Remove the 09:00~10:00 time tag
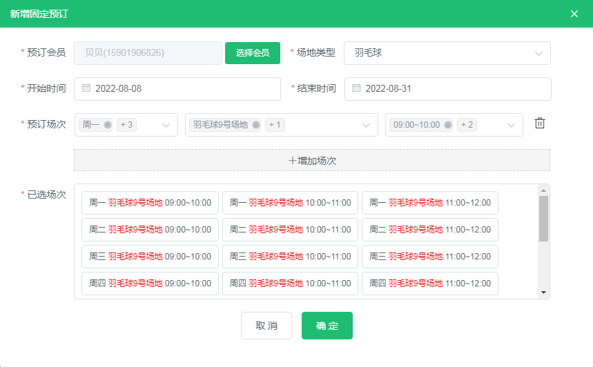 tap(448, 125)
